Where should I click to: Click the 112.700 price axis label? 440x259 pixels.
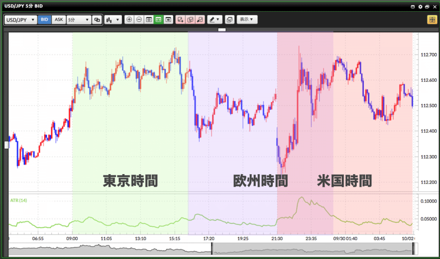click(428, 55)
